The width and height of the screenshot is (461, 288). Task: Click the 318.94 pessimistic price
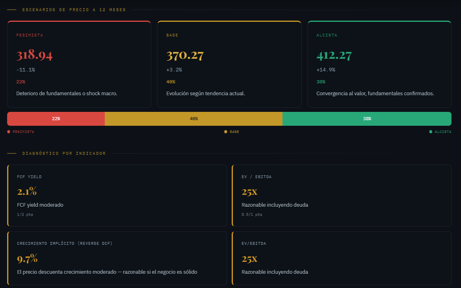point(35,55)
